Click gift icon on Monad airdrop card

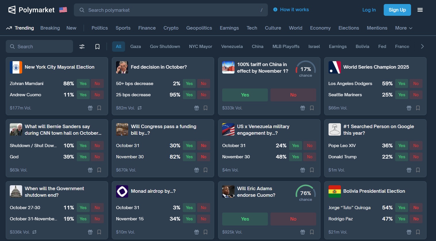point(197,232)
